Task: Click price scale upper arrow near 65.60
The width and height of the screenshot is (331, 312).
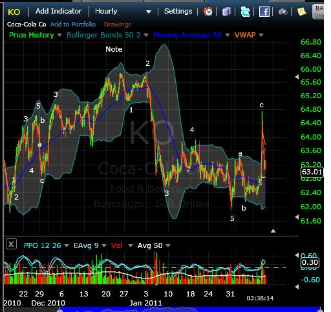Action: 297,77
